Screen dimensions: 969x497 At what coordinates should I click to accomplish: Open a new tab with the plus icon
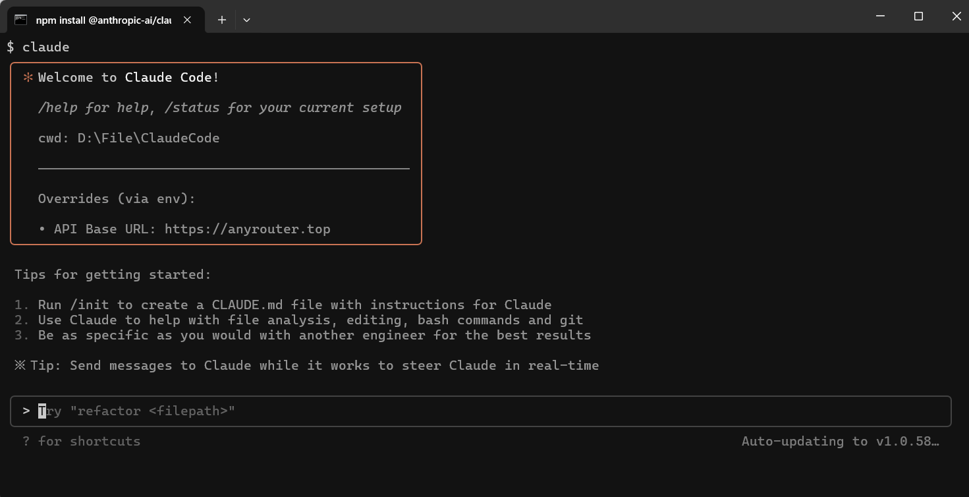(222, 20)
